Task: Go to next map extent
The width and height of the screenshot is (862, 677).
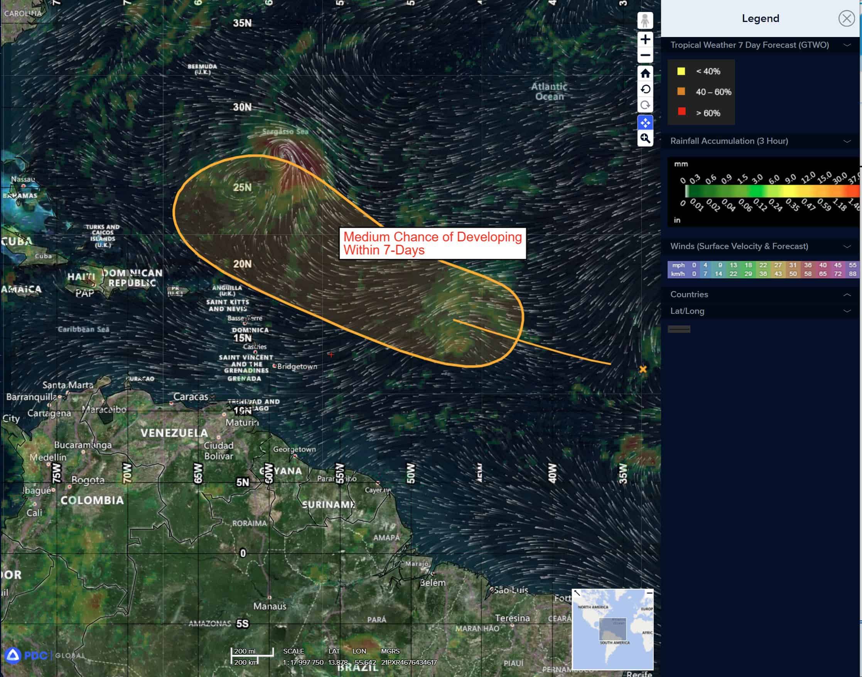Action: [x=645, y=105]
